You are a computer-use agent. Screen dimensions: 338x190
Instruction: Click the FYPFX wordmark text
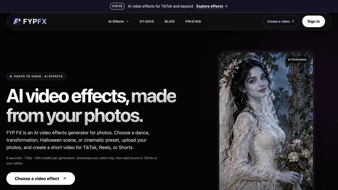(x=35, y=21)
